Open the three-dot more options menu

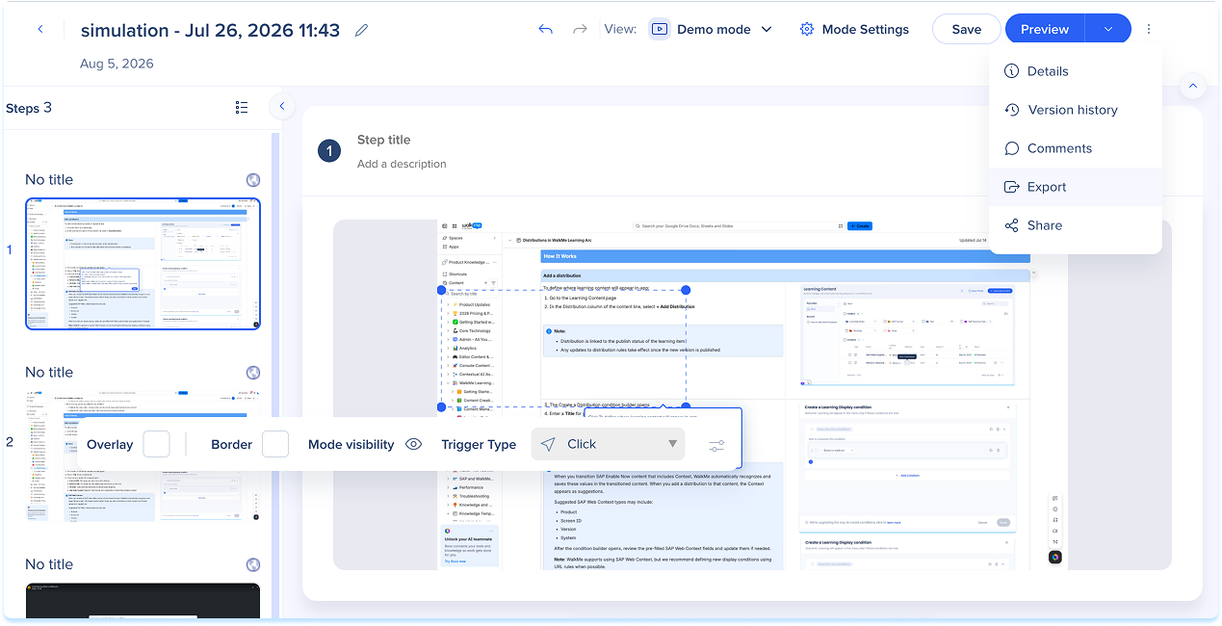point(1149,29)
